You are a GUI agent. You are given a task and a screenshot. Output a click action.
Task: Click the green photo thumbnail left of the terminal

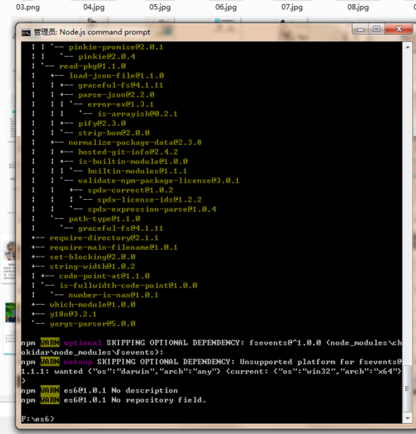pyautogui.click(x=10, y=312)
